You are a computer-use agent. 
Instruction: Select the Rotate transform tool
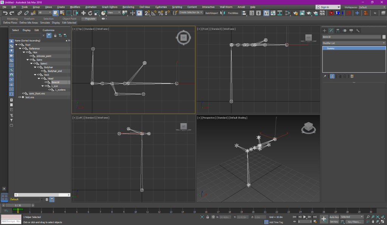[90, 13]
